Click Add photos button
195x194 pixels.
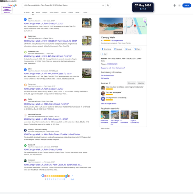coord(141,83)
